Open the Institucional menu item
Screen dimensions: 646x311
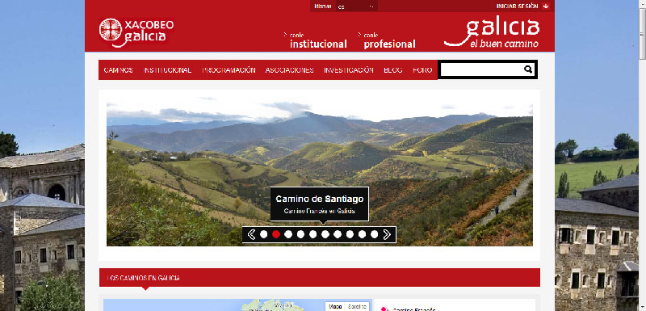point(167,70)
